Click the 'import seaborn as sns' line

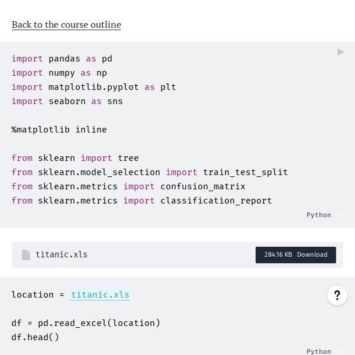tap(67, 101)
